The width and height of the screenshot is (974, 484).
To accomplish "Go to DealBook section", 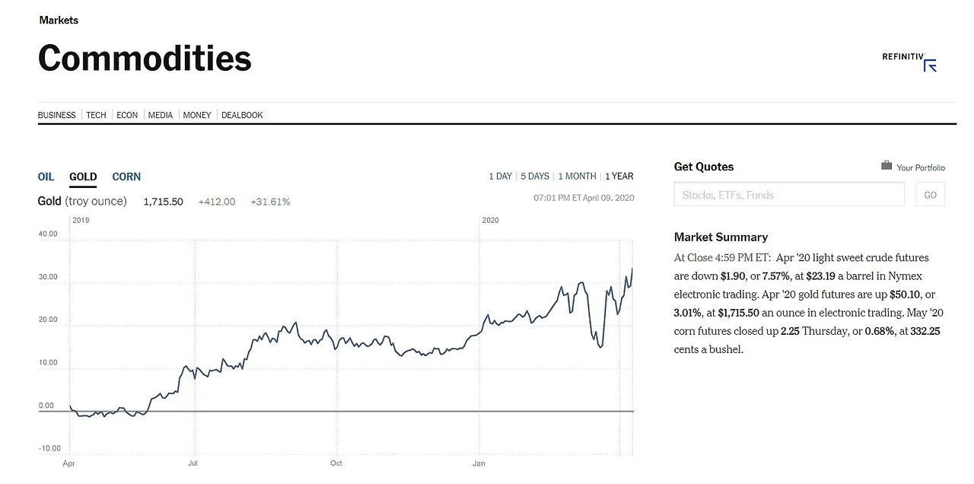I will pyautogui.click(x=242, y=115).
